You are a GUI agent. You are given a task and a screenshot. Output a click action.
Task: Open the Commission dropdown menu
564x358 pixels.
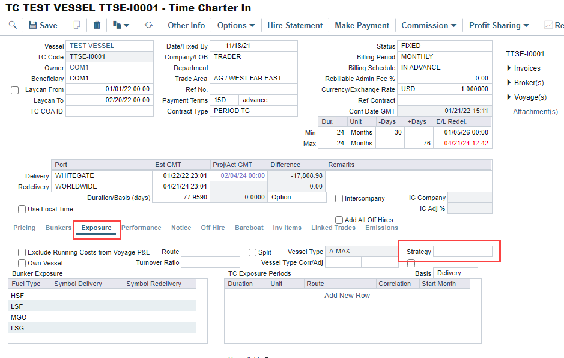[x=429, y=25]
